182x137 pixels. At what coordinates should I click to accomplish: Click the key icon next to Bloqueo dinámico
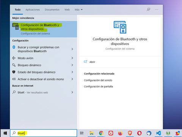pos(14,65)
